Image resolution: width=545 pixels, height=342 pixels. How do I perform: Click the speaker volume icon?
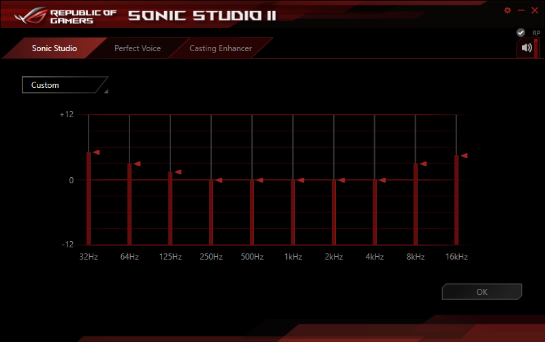[x=526, y=48]
